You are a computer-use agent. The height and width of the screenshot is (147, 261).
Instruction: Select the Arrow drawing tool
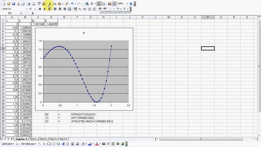coord(44,144)
